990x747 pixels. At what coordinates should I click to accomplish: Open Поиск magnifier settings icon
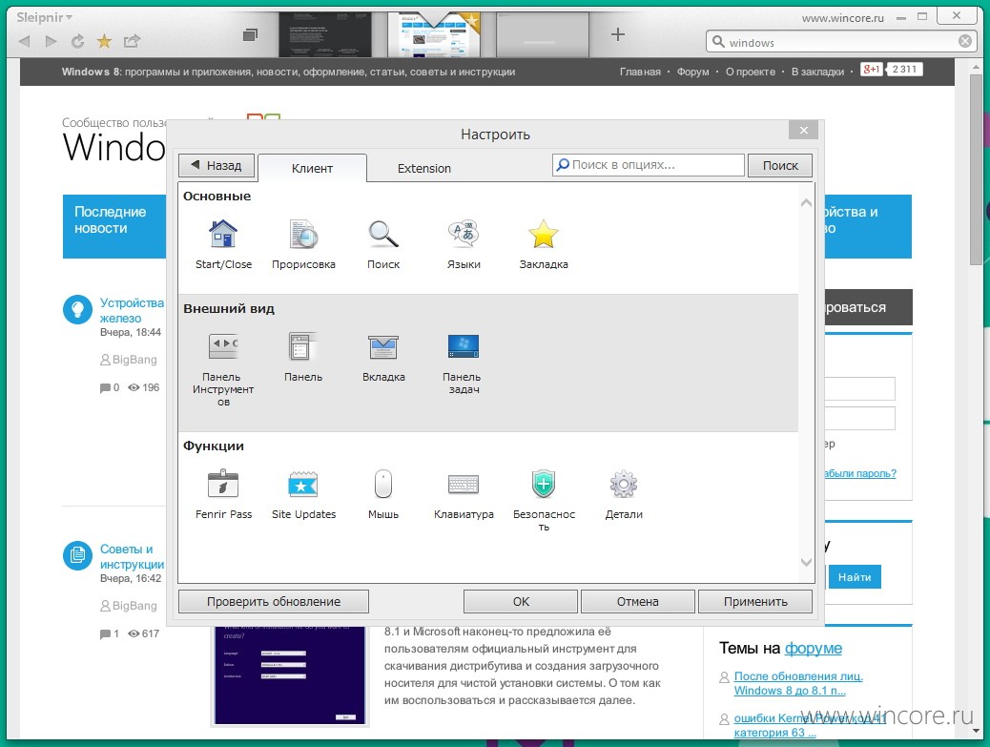(383, 244)
